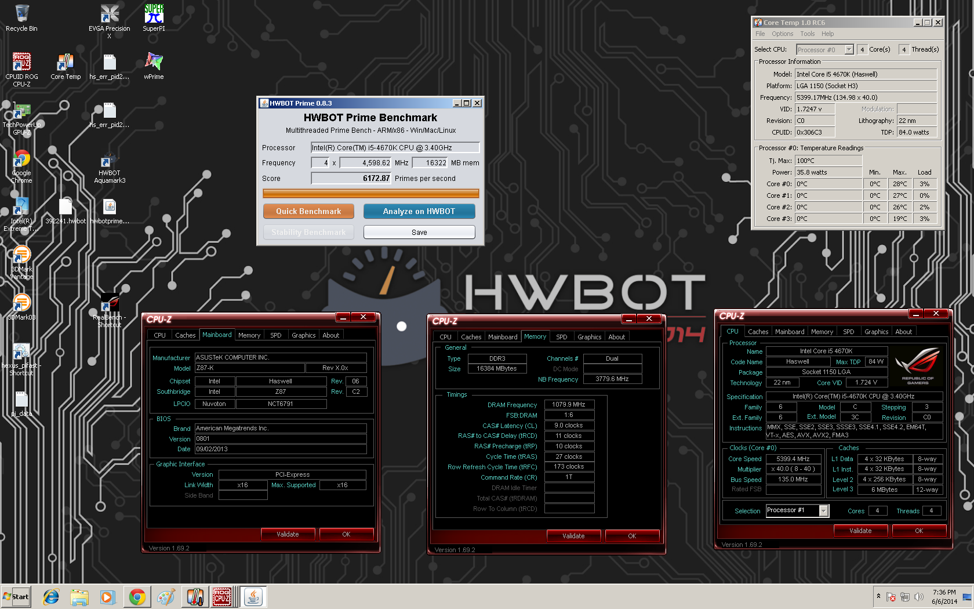Click Processor name field in HWBOT Prime
This screenshot has width=974, height=609.
395,147
